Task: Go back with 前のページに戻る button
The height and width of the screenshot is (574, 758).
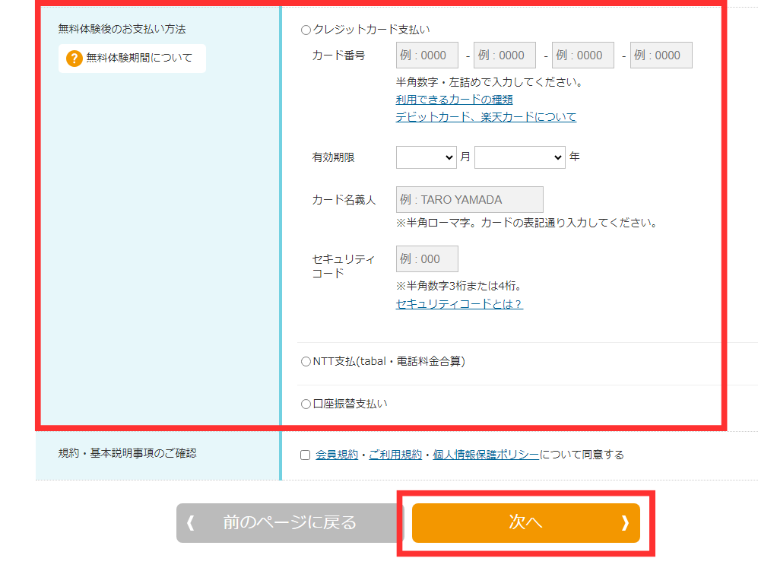Action: click(x=289, y=523)
